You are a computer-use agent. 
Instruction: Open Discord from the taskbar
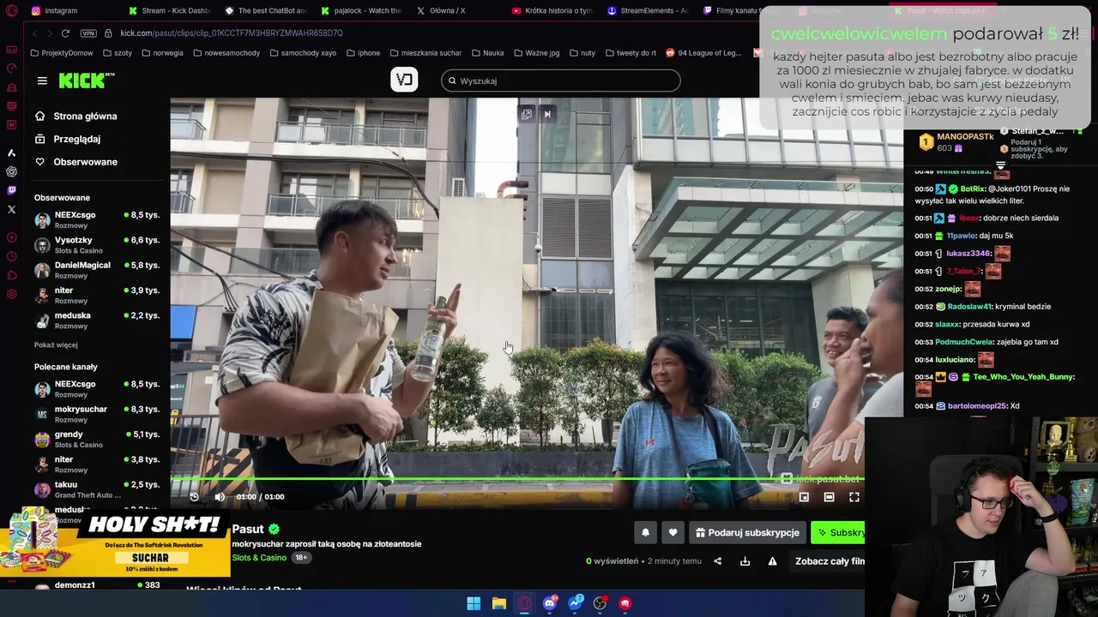tap(550, 603)
